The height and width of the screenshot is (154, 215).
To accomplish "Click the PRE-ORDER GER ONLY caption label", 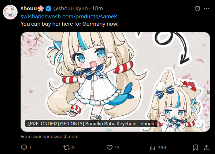I will coord(91,123).
